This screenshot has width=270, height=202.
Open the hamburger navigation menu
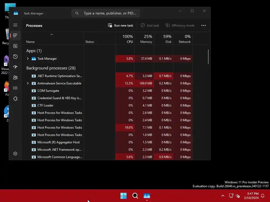[15, 25]
